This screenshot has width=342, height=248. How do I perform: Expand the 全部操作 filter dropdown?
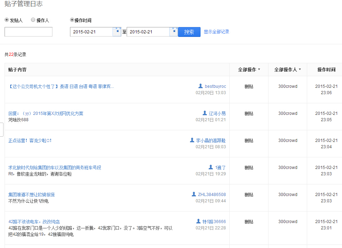click(x=249, y=70)
